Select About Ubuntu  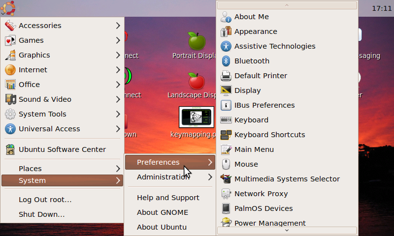(162, 227)
